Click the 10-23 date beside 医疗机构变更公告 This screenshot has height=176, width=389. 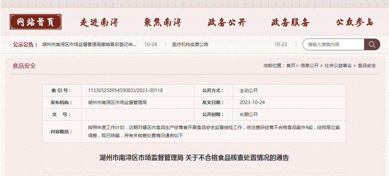tap(281, 44)
